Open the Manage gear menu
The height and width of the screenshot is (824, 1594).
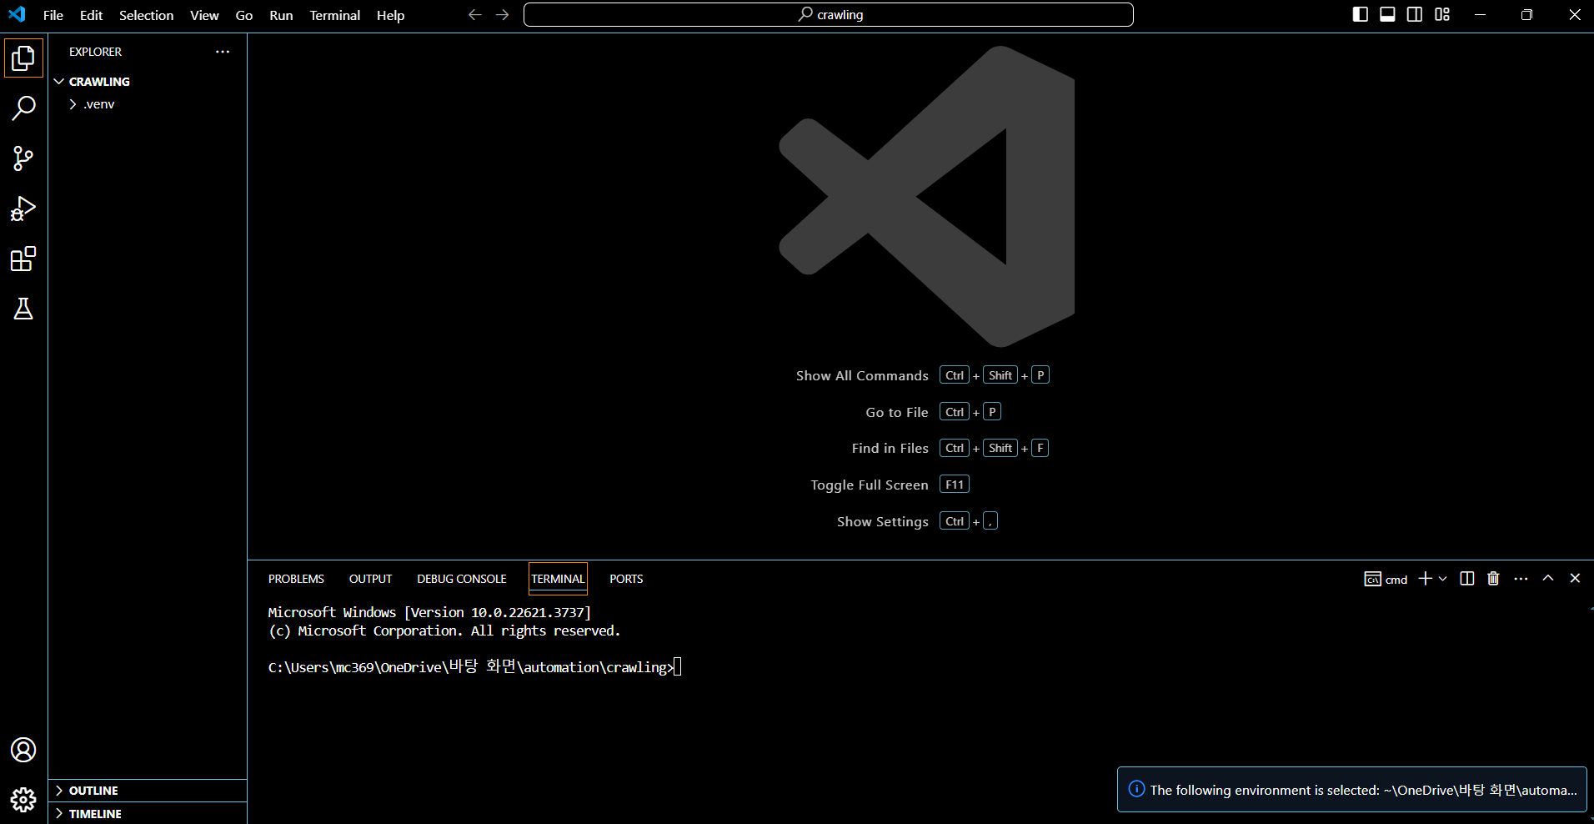(23, 800)
